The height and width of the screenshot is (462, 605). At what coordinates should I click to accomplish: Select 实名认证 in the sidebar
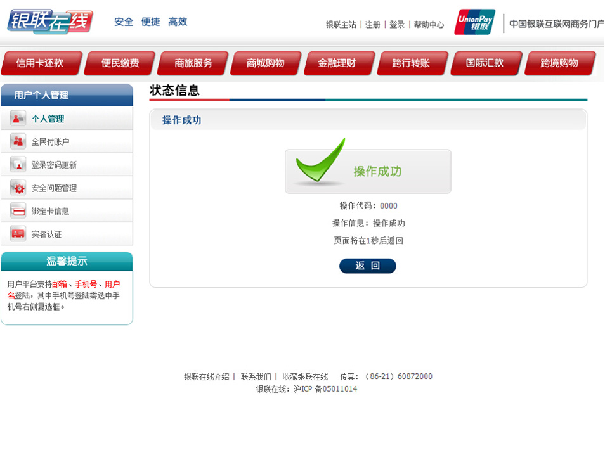[67, 234]
